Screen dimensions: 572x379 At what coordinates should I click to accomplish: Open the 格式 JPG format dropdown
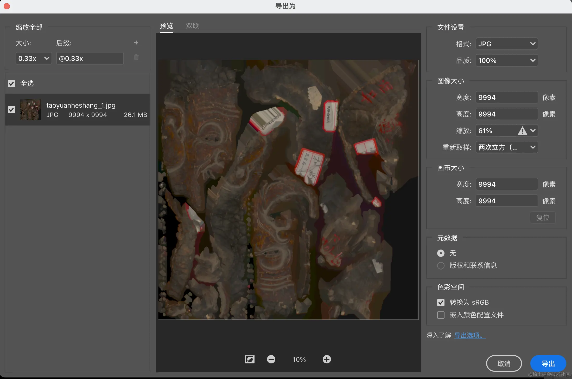pyautogui.click(x=506, y=44)
